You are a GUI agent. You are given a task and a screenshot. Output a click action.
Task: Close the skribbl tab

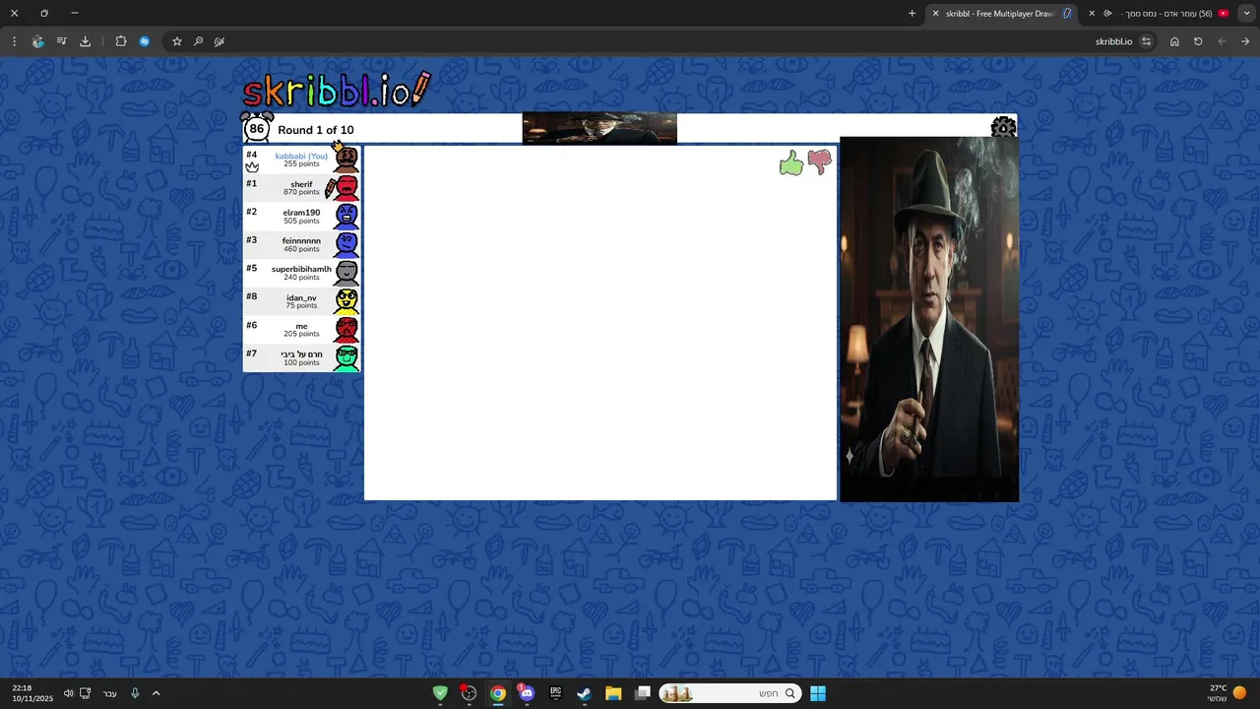pos(935,14)
